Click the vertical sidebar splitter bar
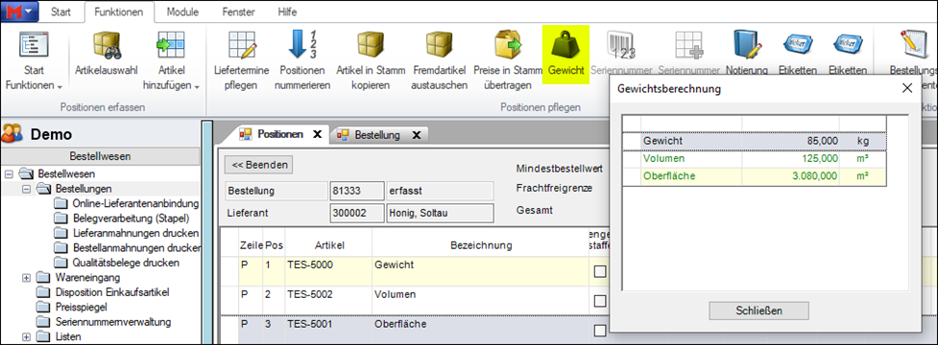This screenshot has height=345, width=938. point(207,232)
